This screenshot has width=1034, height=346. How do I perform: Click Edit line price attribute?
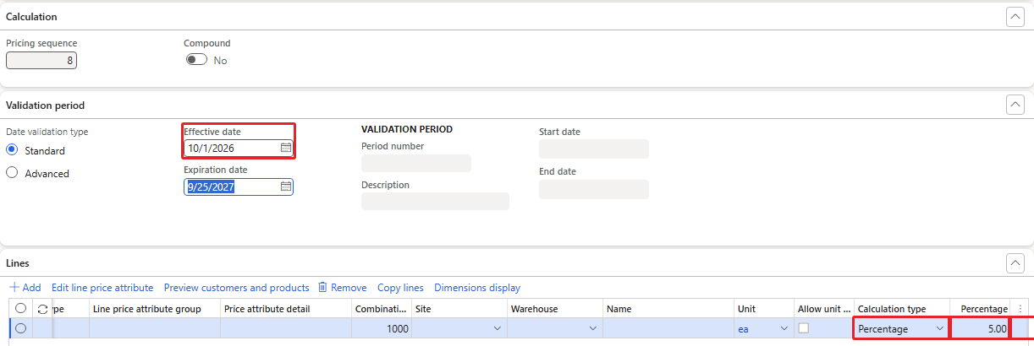coord(102,288)
